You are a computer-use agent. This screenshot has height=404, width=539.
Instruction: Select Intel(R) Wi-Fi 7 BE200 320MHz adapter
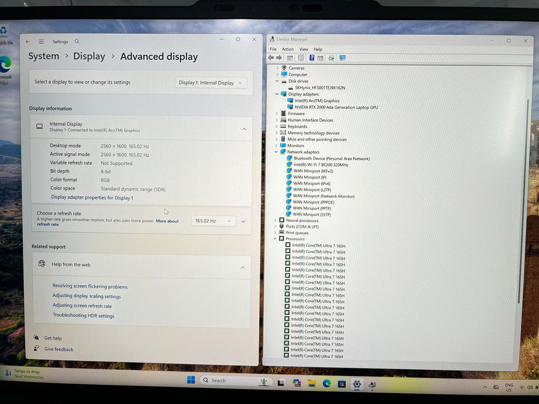pos(321,165)
